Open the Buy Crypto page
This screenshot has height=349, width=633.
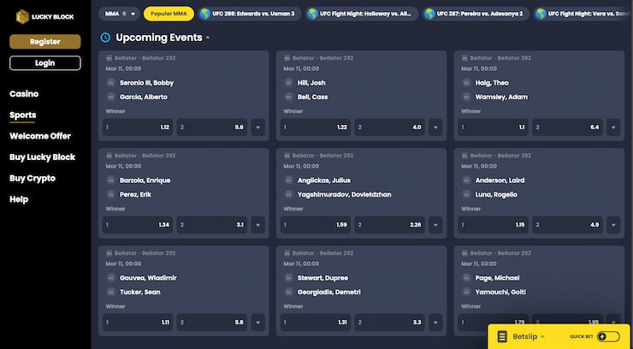click(33, 178)
